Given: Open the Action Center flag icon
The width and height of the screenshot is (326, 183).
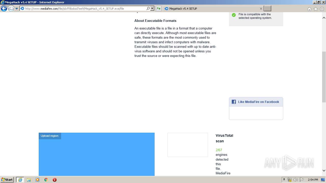Looking at the screenshot, I should pyautogui.click(x=302, y=180).
